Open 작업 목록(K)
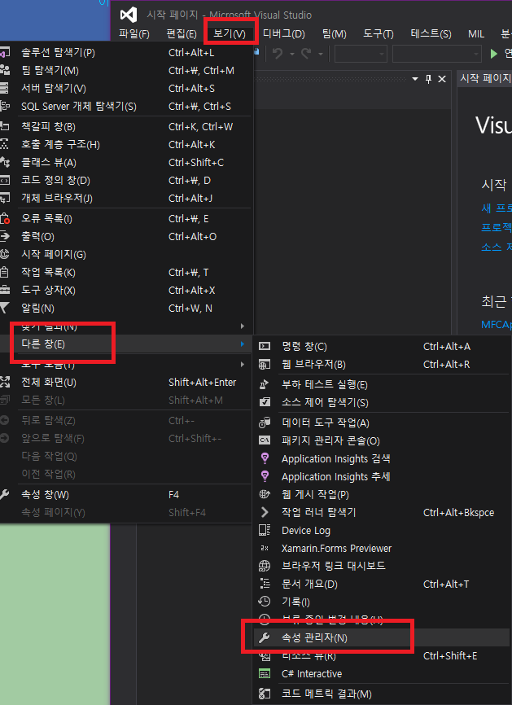The image size is (512, 705). pyautogui.click(x=126, y=273)
